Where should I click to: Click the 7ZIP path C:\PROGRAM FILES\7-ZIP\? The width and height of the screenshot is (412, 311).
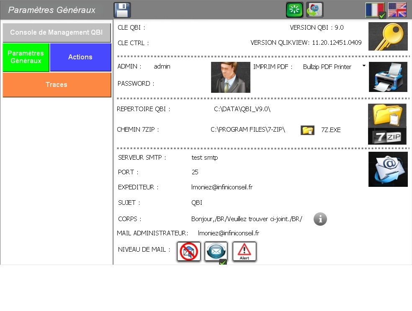click(x=248, y=130)
